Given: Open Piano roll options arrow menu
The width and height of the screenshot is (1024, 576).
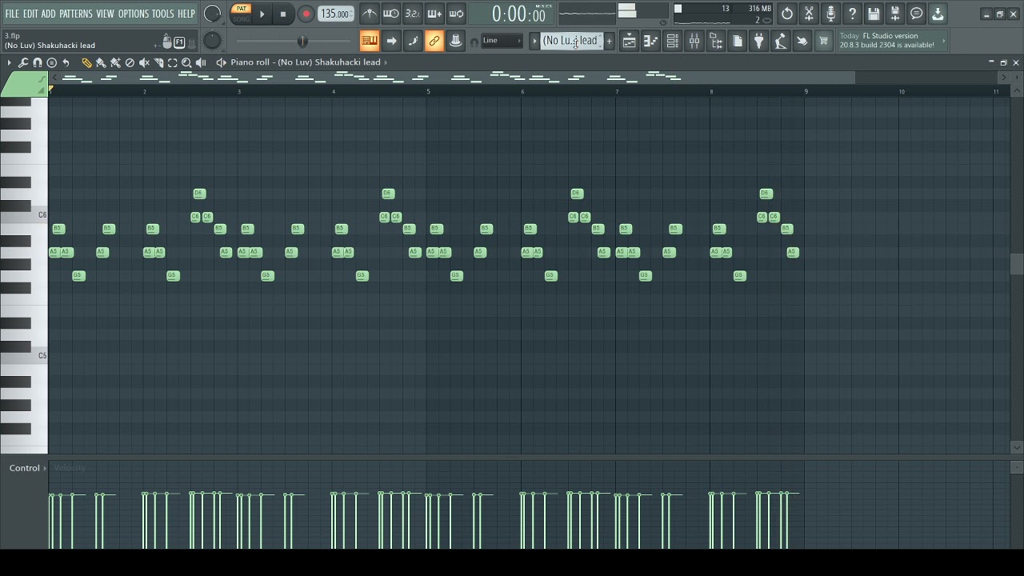Looking at the screenshot, I should (10, 62).
